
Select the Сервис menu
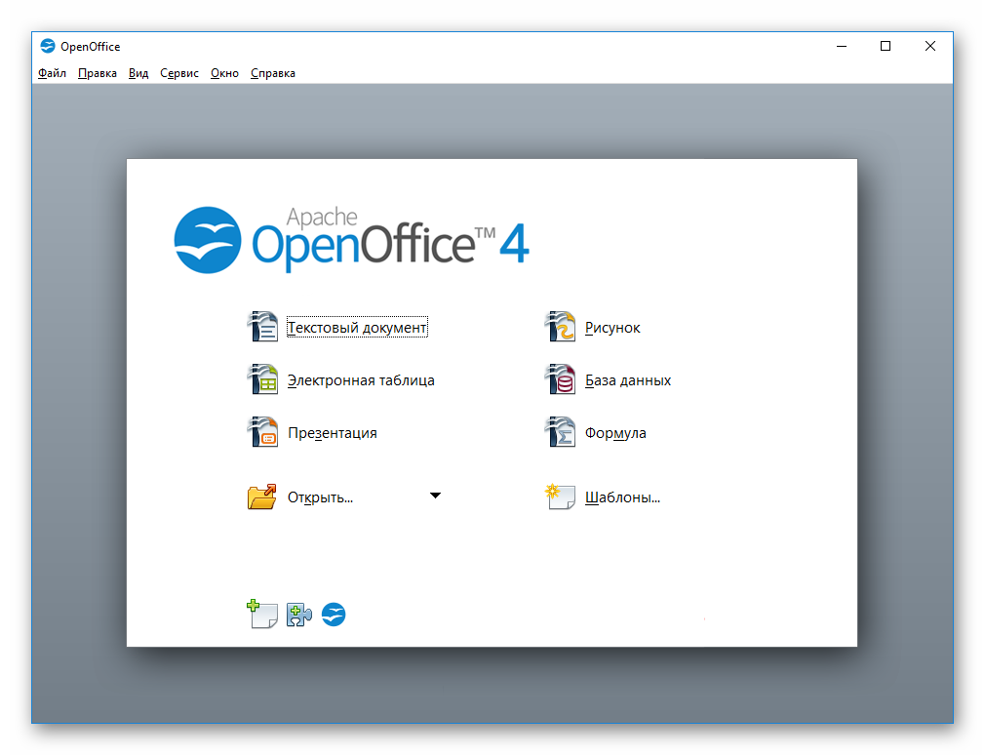point(179,73)
